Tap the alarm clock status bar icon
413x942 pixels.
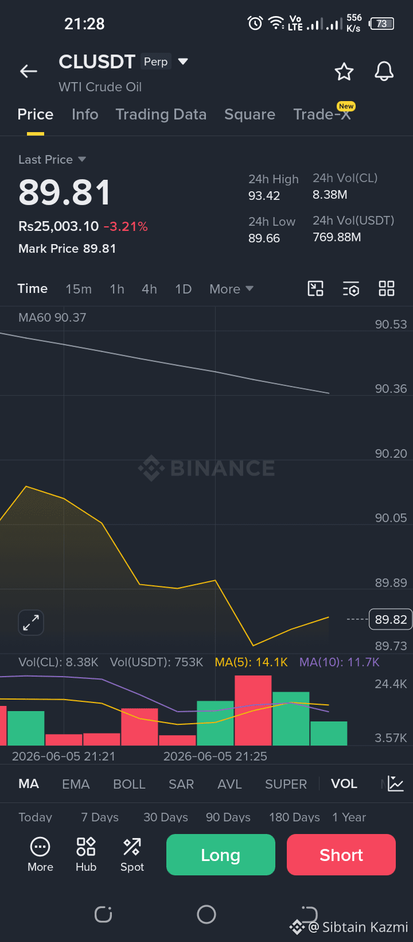click(255, 23)
